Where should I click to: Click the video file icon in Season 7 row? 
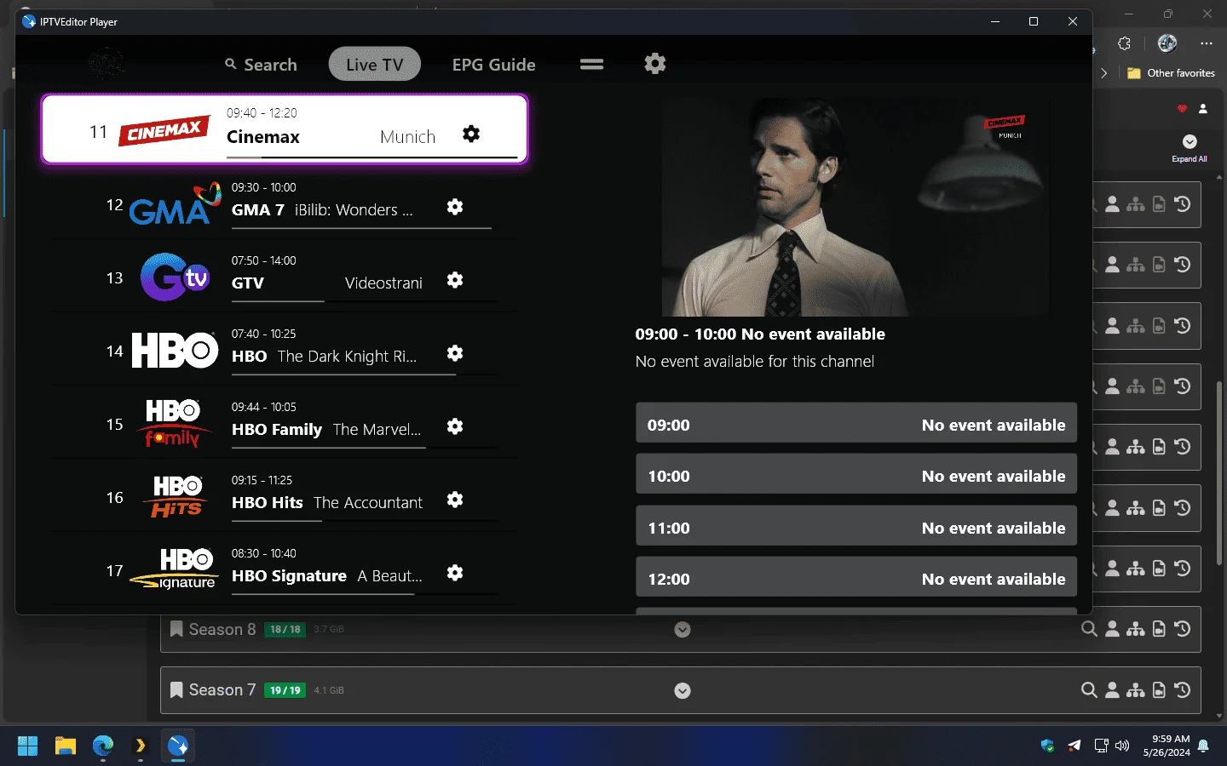(x=1159, y=690)
